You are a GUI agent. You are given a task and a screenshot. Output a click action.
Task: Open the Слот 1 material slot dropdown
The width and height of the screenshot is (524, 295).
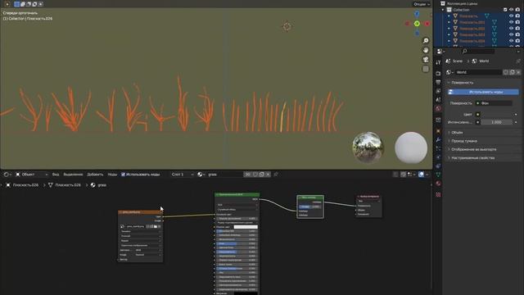tap(182, 175)
